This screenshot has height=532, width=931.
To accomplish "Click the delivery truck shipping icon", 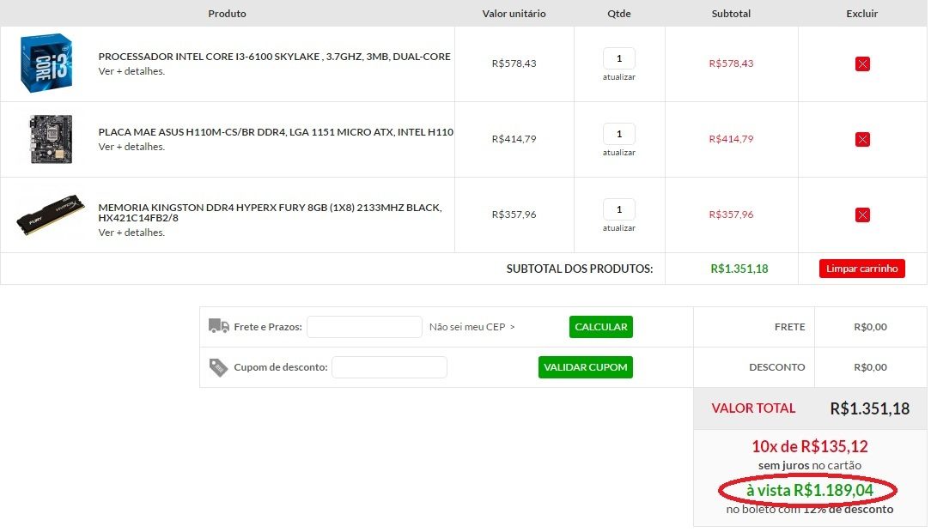I will [218, 325].
